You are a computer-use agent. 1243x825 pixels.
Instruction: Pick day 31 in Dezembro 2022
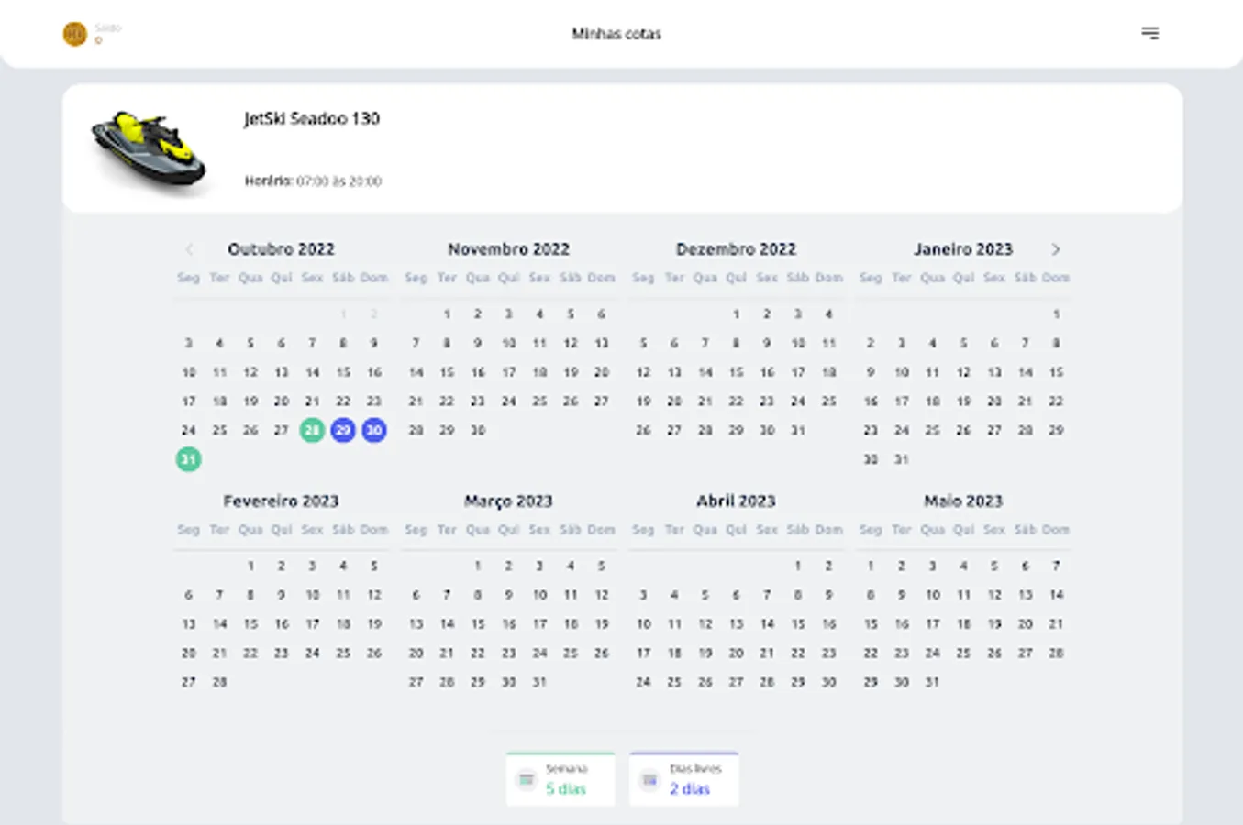[797, 430]
